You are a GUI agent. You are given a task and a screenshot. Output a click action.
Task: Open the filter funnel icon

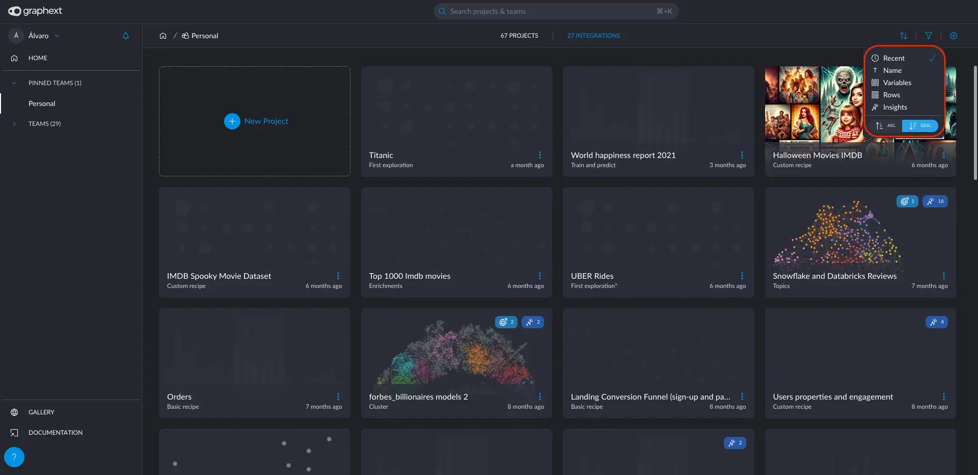(929, 36)
